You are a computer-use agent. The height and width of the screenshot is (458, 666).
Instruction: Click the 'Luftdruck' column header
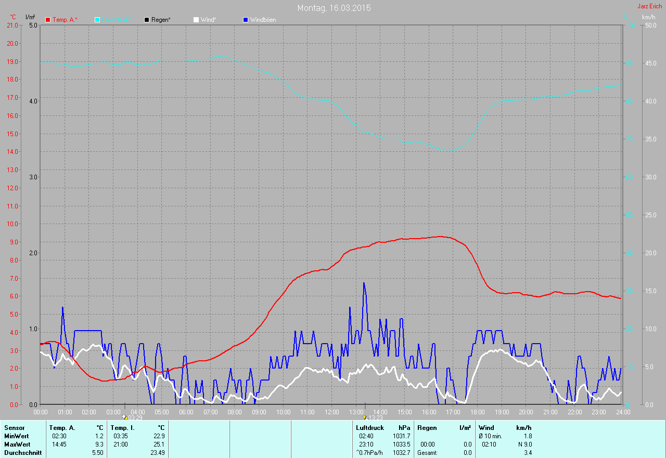click(370, 428)
